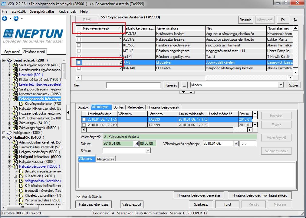Tick the checkbox of the AZVJ/13 row

coord(79,34)
